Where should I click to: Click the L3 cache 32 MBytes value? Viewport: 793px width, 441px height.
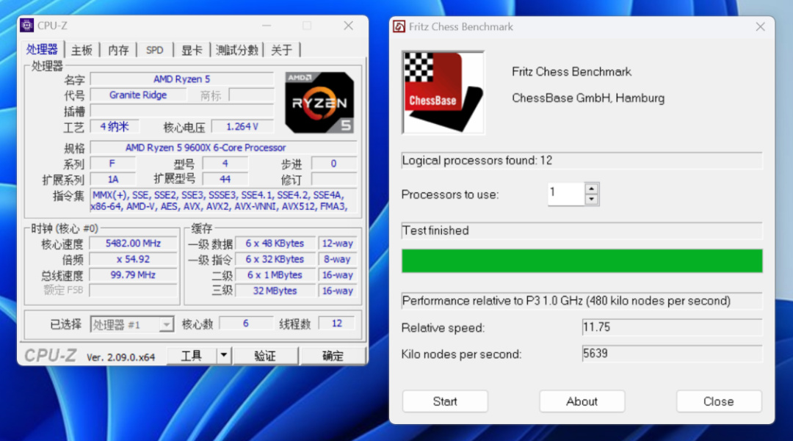(x=275, y=291)
